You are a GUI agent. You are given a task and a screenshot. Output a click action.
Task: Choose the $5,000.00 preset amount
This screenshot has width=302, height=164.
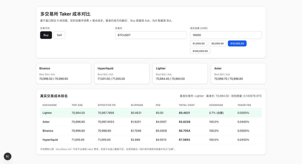[x=217, y=43]
